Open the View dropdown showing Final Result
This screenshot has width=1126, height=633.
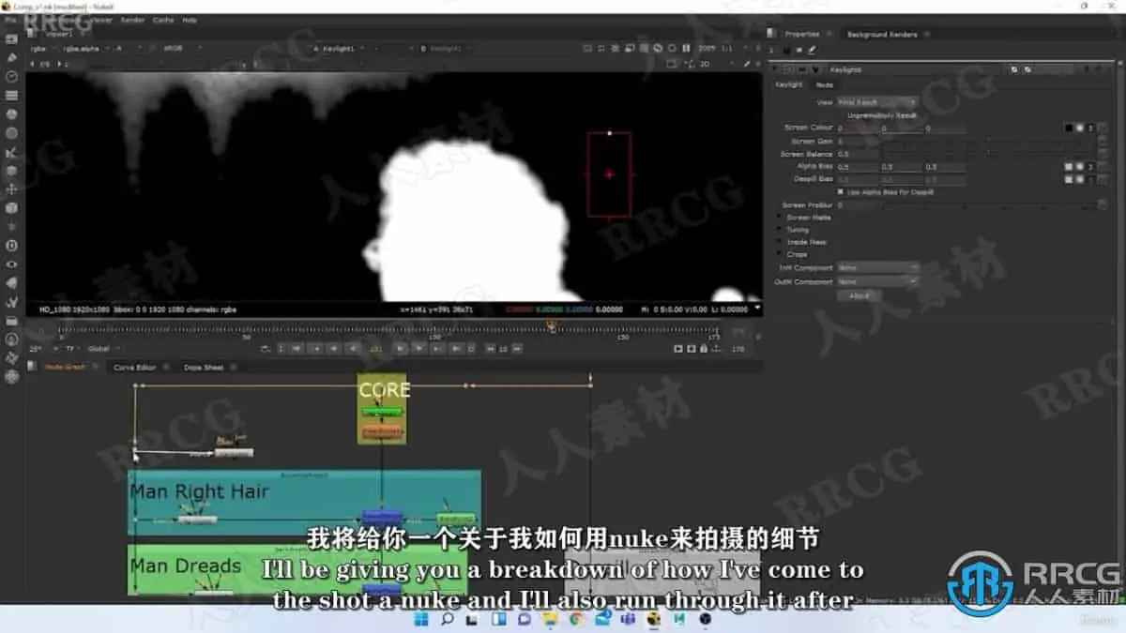click(876, 102)
